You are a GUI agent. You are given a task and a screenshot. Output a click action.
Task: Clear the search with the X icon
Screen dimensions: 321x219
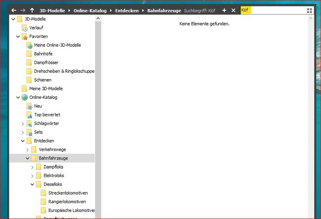pos(233,10)
